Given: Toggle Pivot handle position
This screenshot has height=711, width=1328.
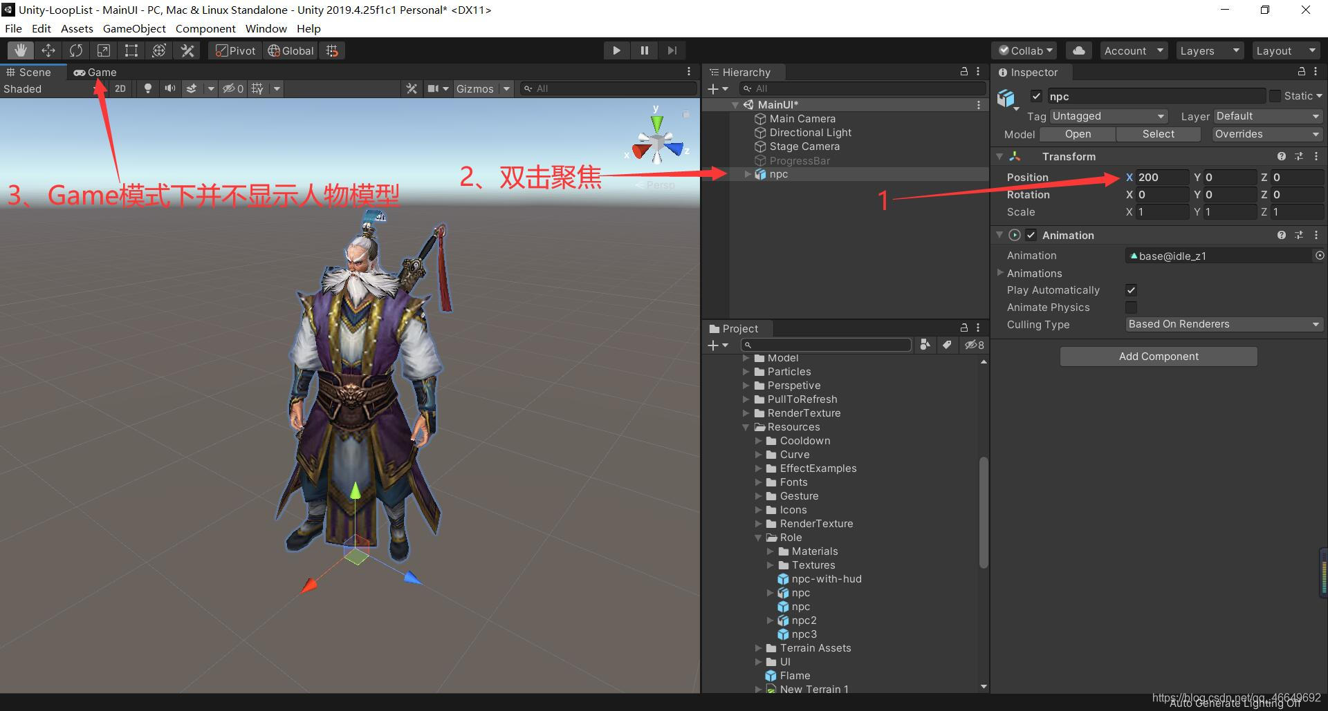Looking at the screenshot, I should click(235, 50).
